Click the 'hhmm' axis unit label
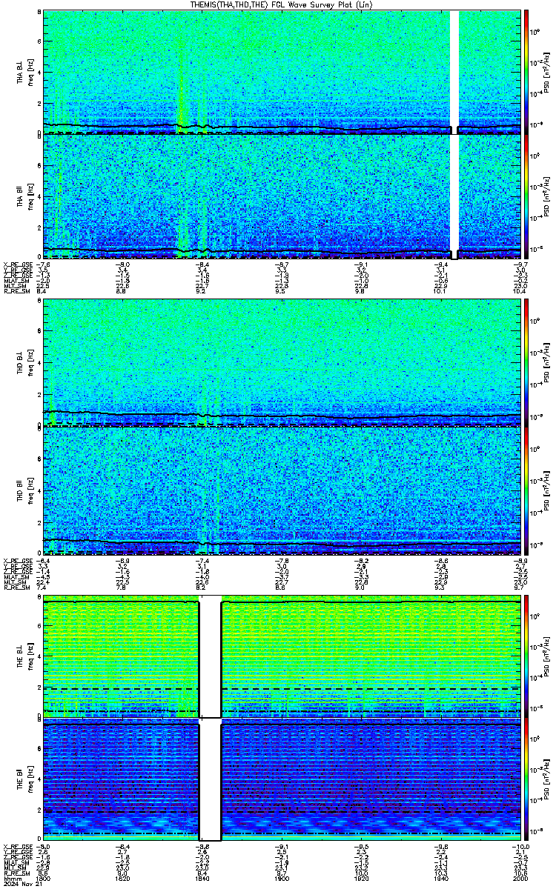 (x=11, y=879)
